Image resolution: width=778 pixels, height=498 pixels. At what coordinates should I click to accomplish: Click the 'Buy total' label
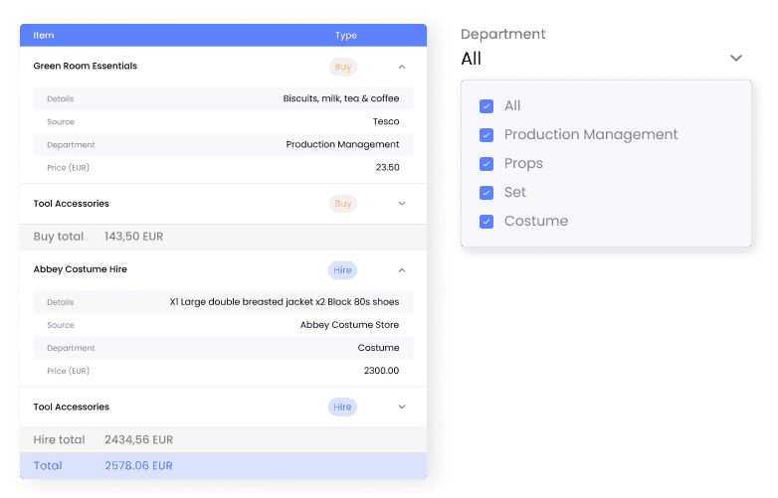point(59,237)
